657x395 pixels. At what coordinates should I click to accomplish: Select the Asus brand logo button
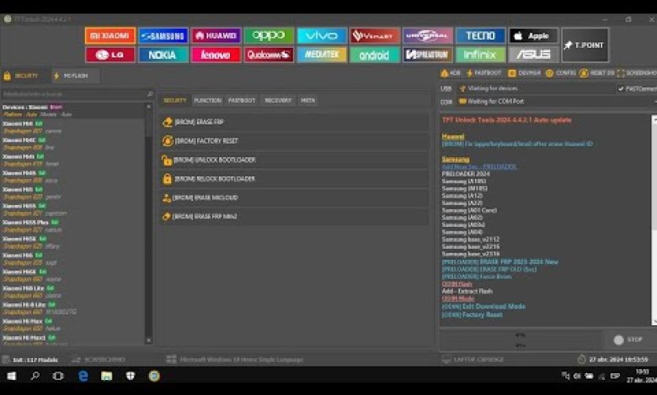[x=533, y=55]
